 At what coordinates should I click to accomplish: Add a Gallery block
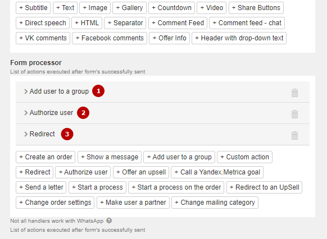pyautogui.click(x=129, y=8)
